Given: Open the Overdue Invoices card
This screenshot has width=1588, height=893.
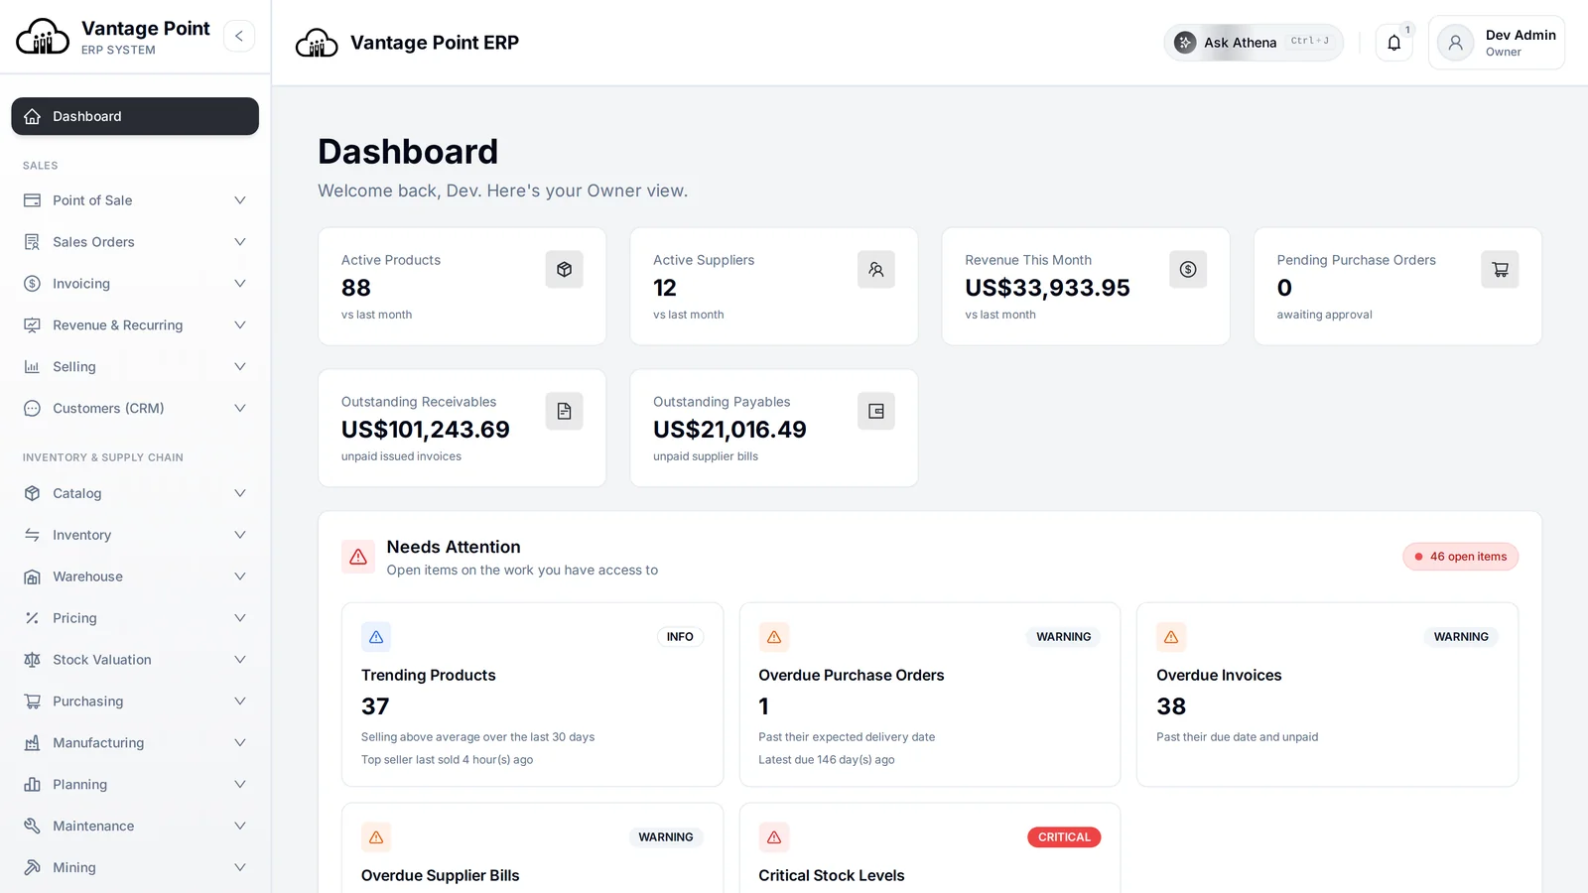Looking at the screenshot, I should tap(1327, 695).
